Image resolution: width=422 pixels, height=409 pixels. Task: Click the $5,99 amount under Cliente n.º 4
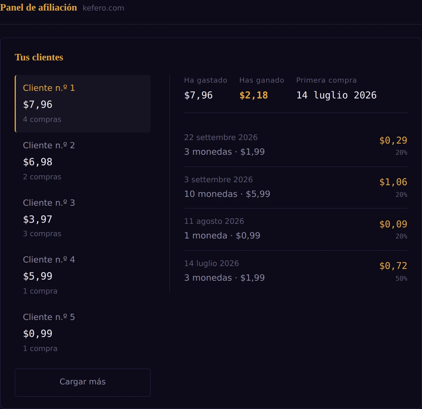38,276
